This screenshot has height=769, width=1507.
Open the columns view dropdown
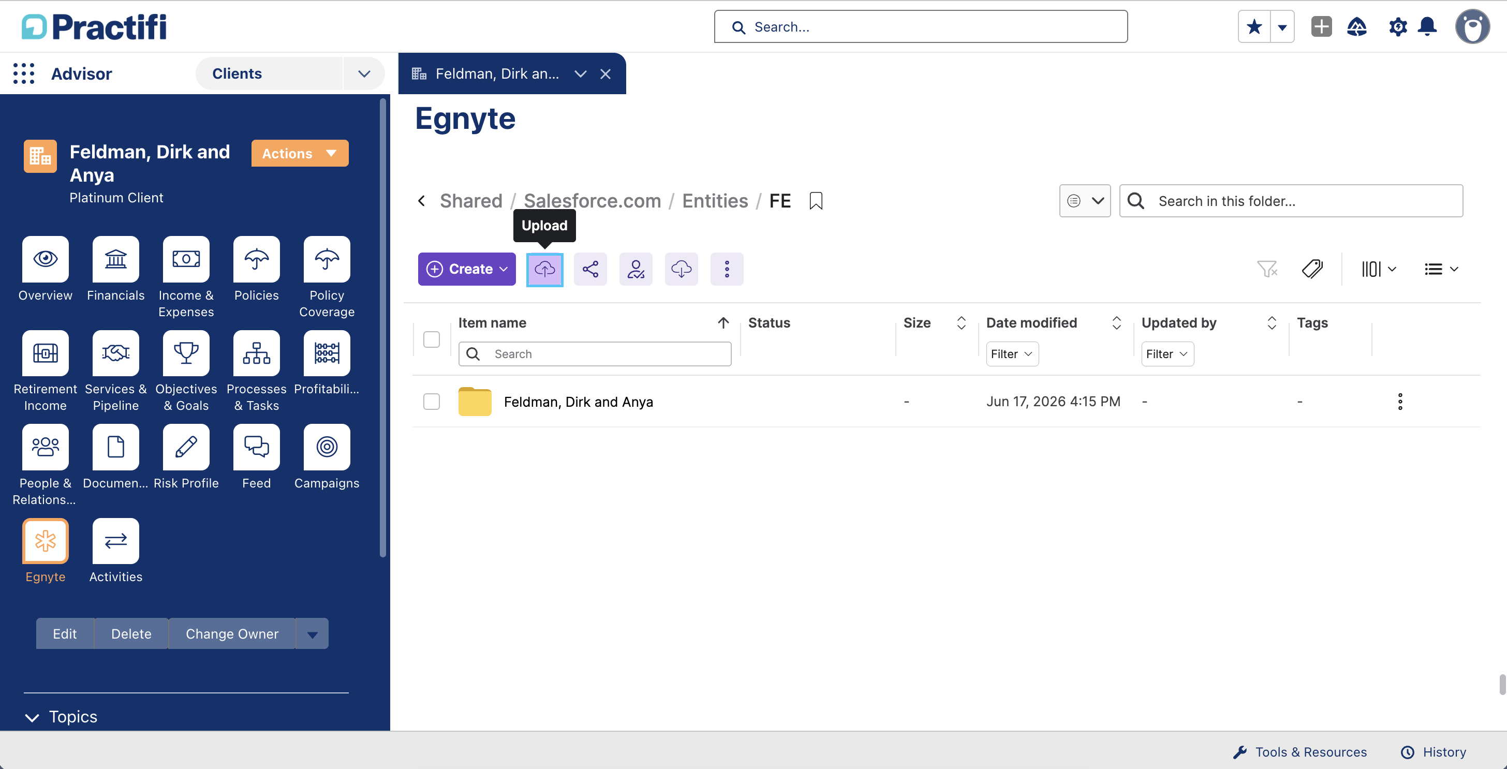pos(1378,269)
